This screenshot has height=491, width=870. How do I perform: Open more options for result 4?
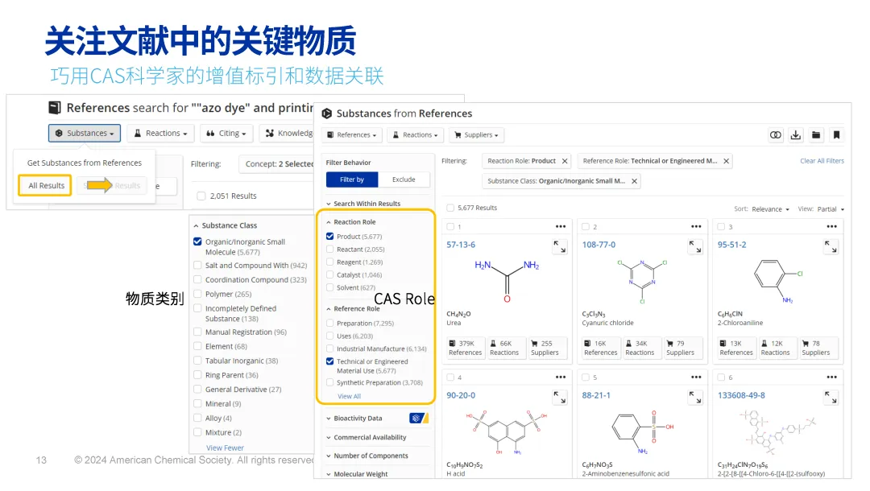pos(561,378)
